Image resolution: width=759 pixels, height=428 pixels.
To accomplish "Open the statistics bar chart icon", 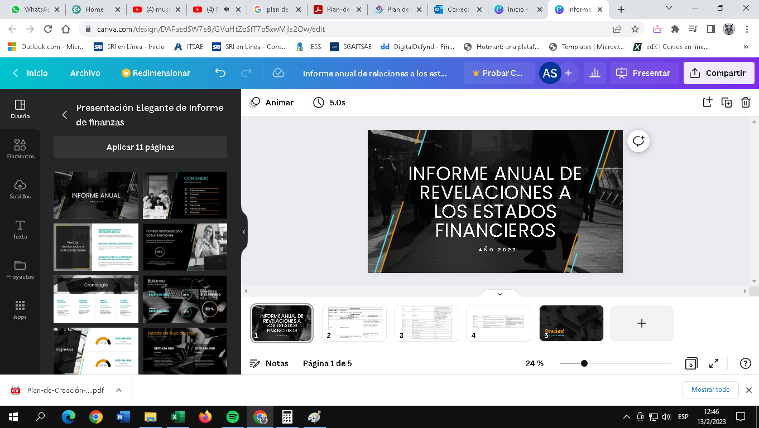I will click(595, 73).
